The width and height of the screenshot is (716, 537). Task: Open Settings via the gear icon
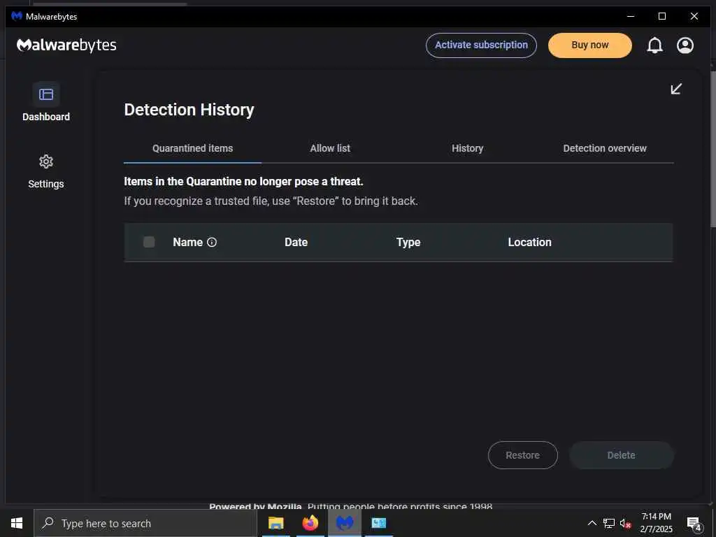[46, 162]
